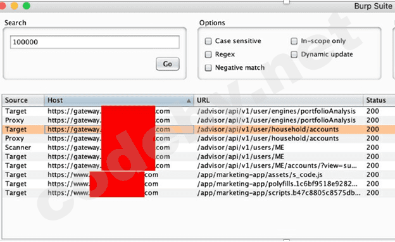
Task: Toggle the Regex option
Action: pyautogui.click(x=208, y=54)
